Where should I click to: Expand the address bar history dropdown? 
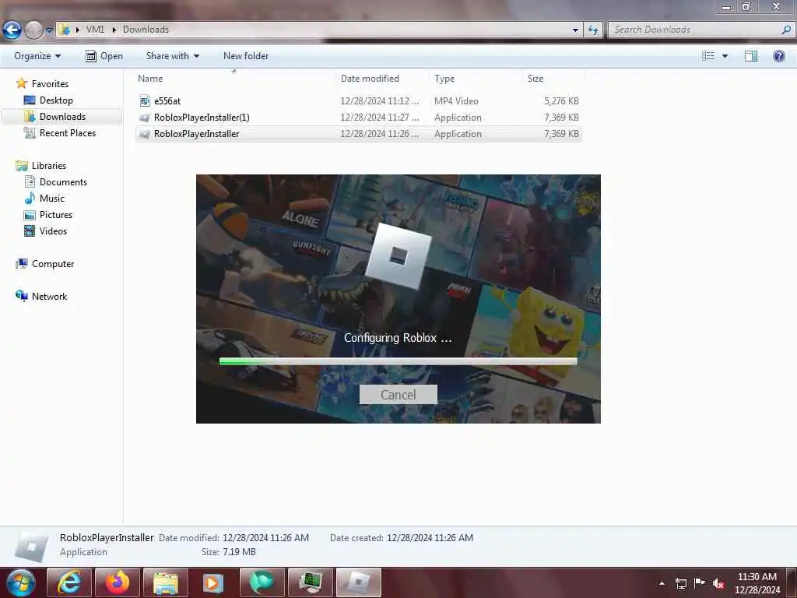coord(575,30)
